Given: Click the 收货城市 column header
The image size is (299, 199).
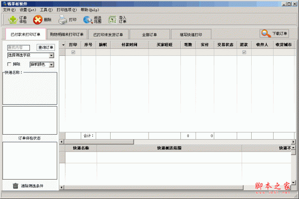Looking at the screenshot, I should [x=284, y=45].
